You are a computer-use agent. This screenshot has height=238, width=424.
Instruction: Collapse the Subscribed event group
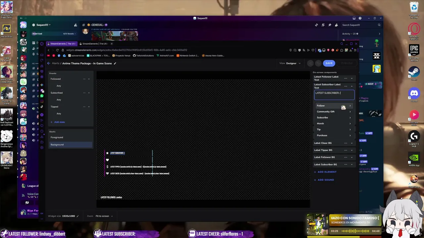click(89, 93)
